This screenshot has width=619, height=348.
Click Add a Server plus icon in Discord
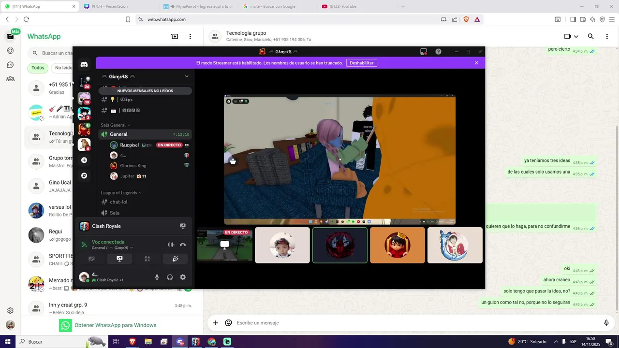point(84,160)
